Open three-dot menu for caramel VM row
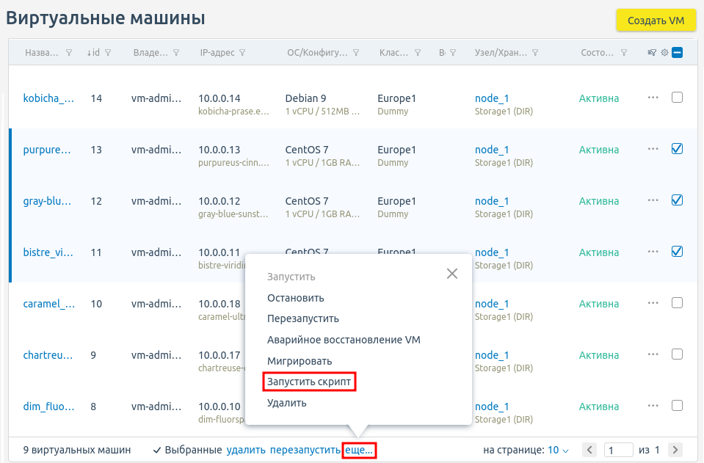Image resolution: width=704 pixels, height=463 pixels. [x=653, y=303]
